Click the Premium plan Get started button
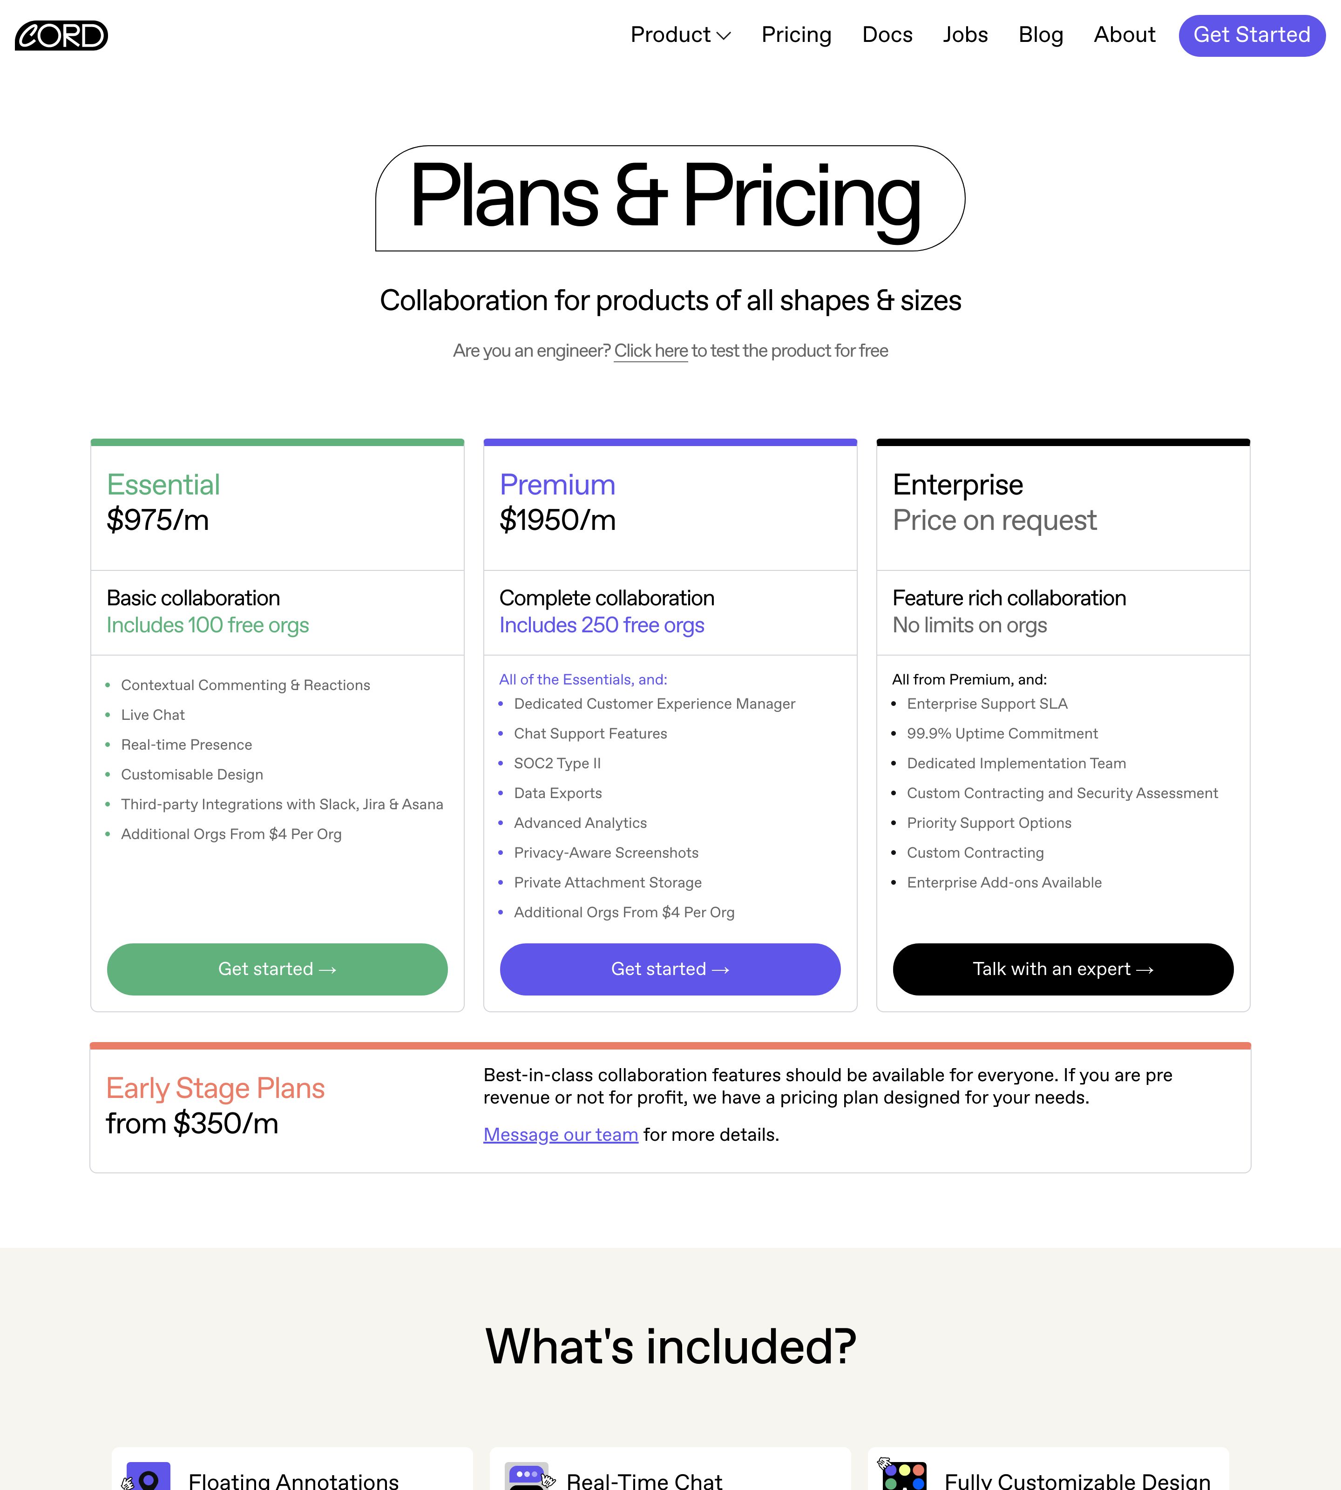1341x1490 pixels. click(x=670, y=969)
